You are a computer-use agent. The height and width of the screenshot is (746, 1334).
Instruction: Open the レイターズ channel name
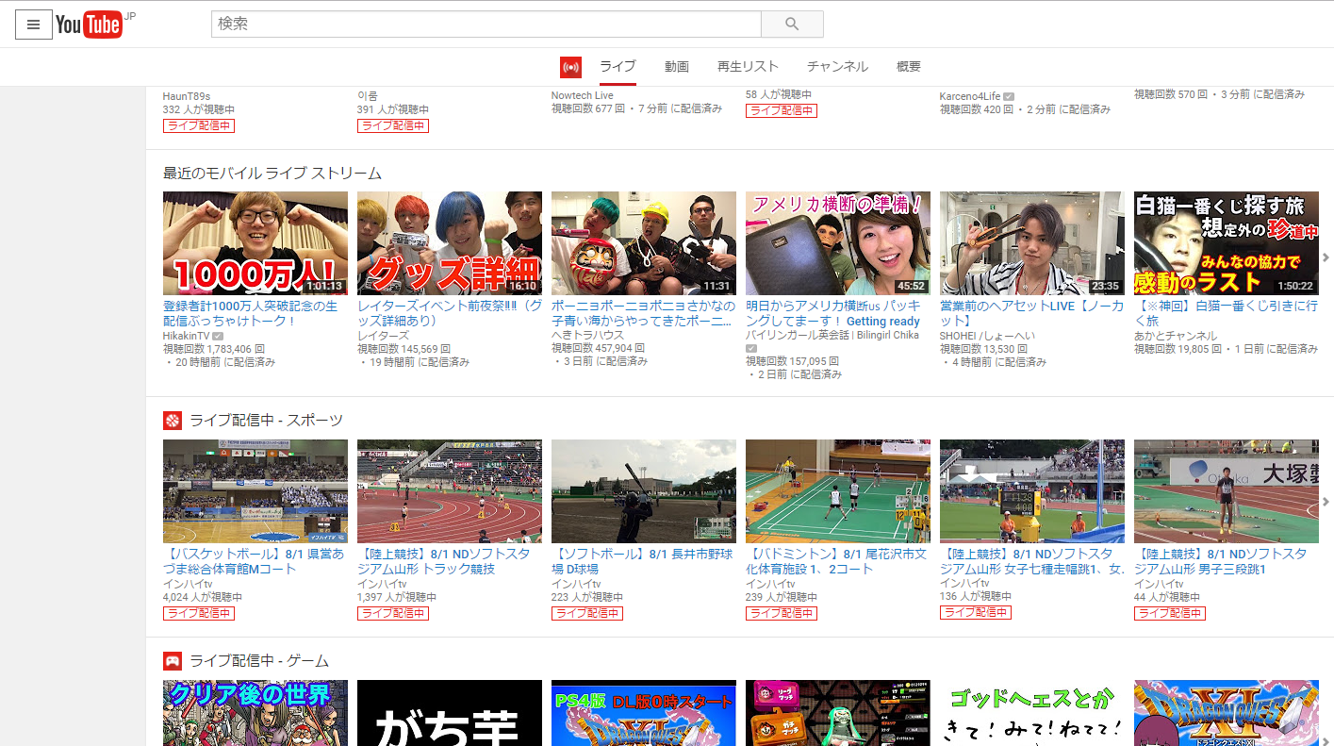pyautogui.click(x=383, y=336)
